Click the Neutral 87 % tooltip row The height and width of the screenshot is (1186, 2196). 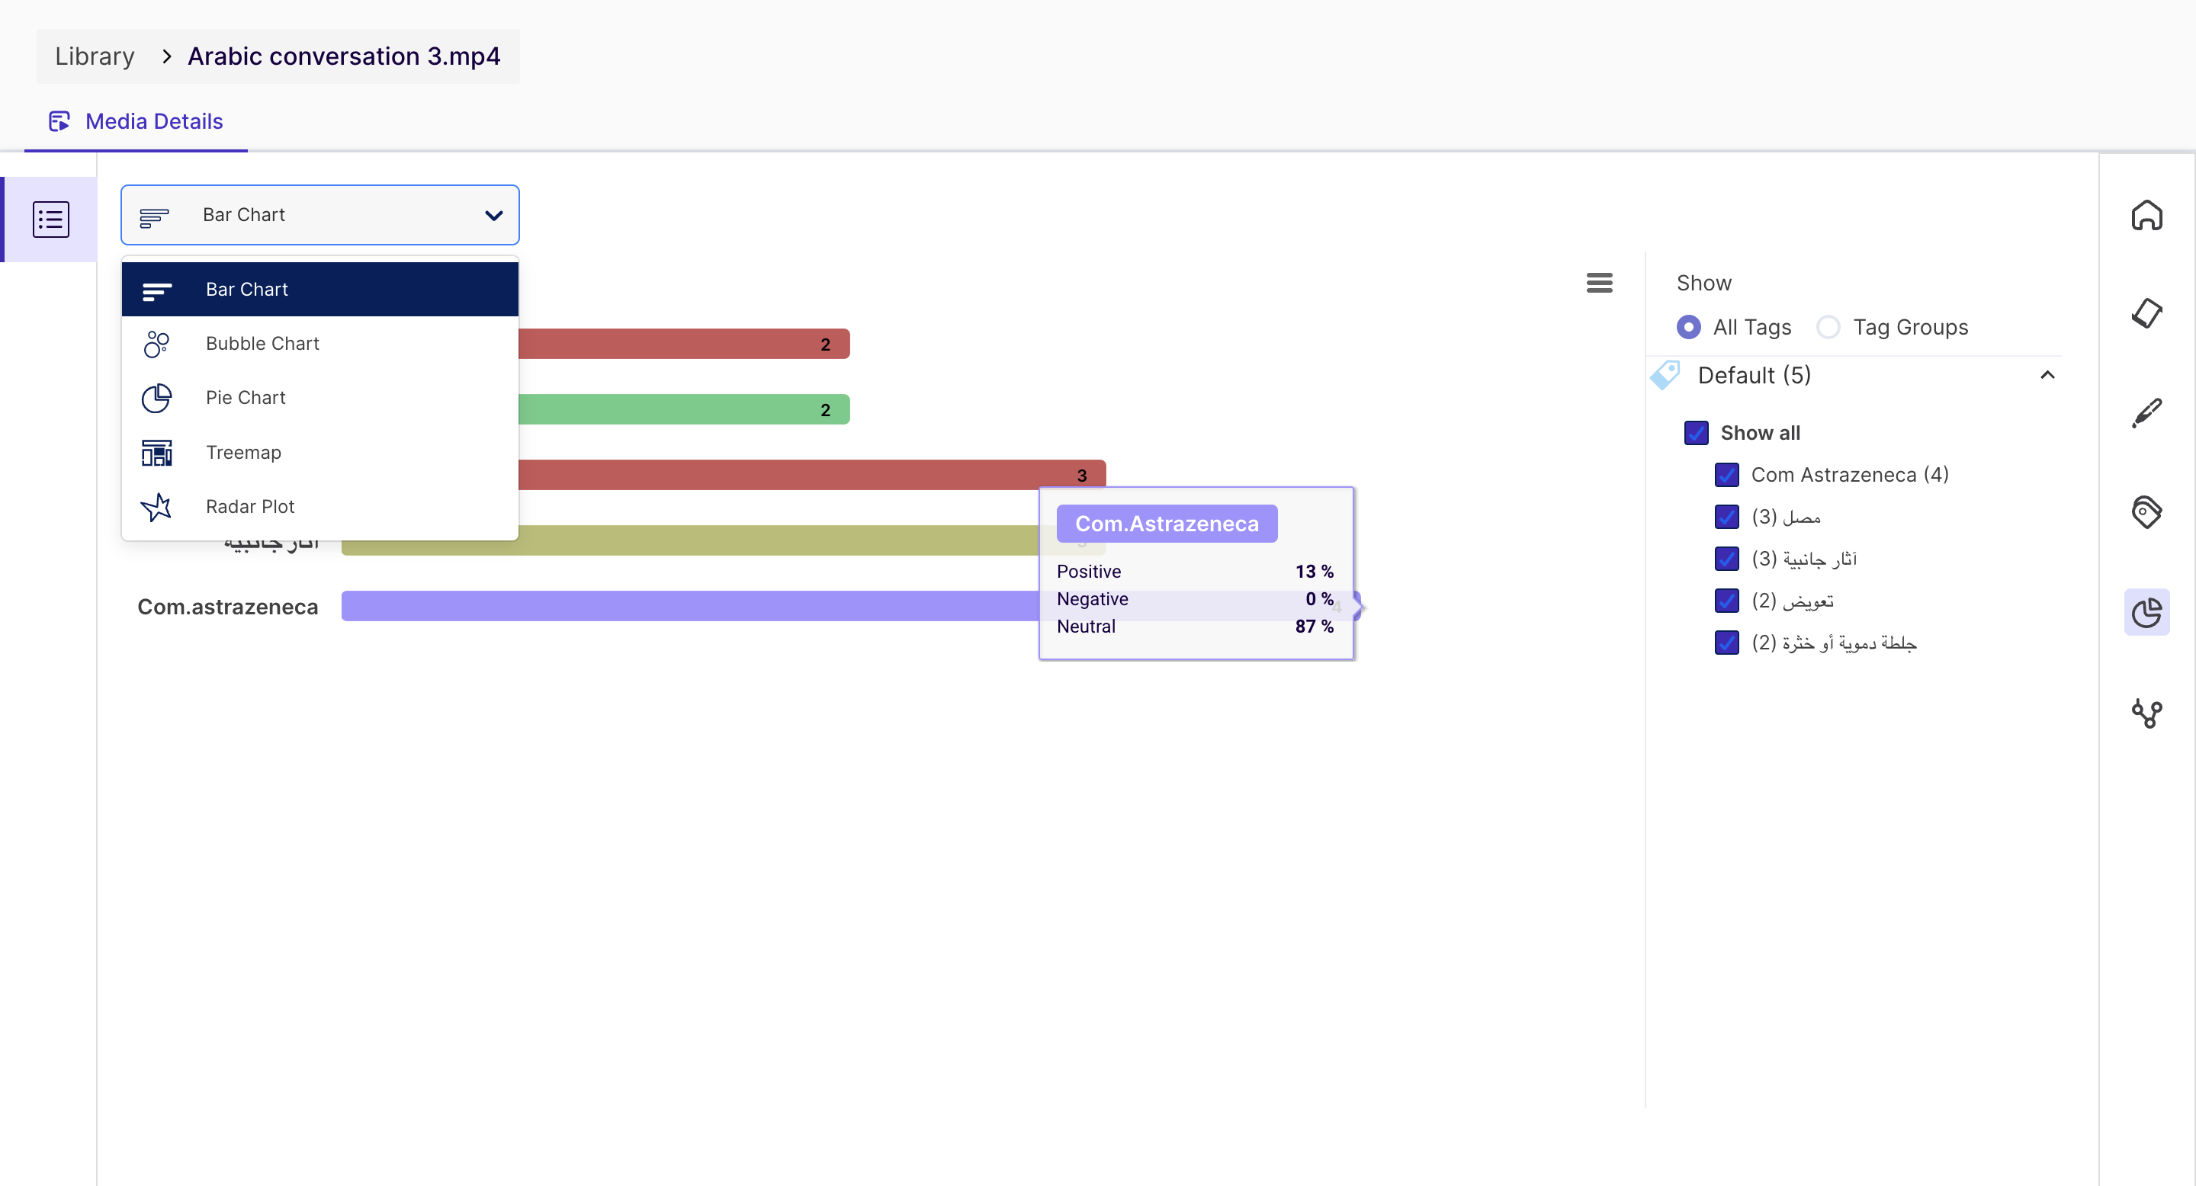point(1195,627)
